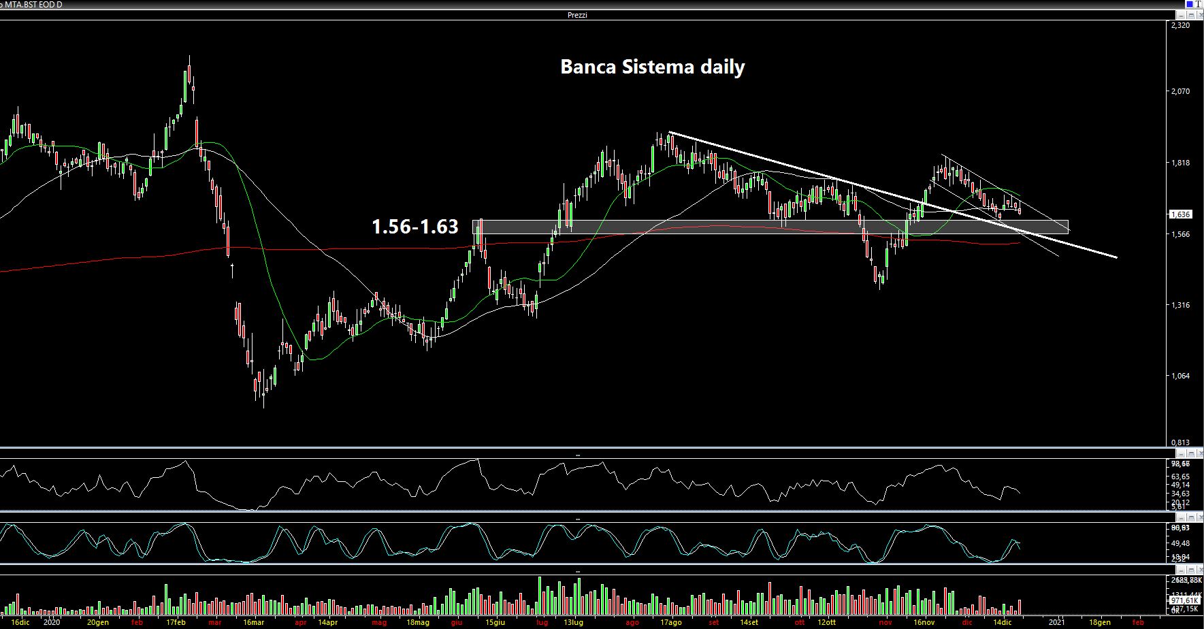Click the 12ott date label

[x=827, y=623]
